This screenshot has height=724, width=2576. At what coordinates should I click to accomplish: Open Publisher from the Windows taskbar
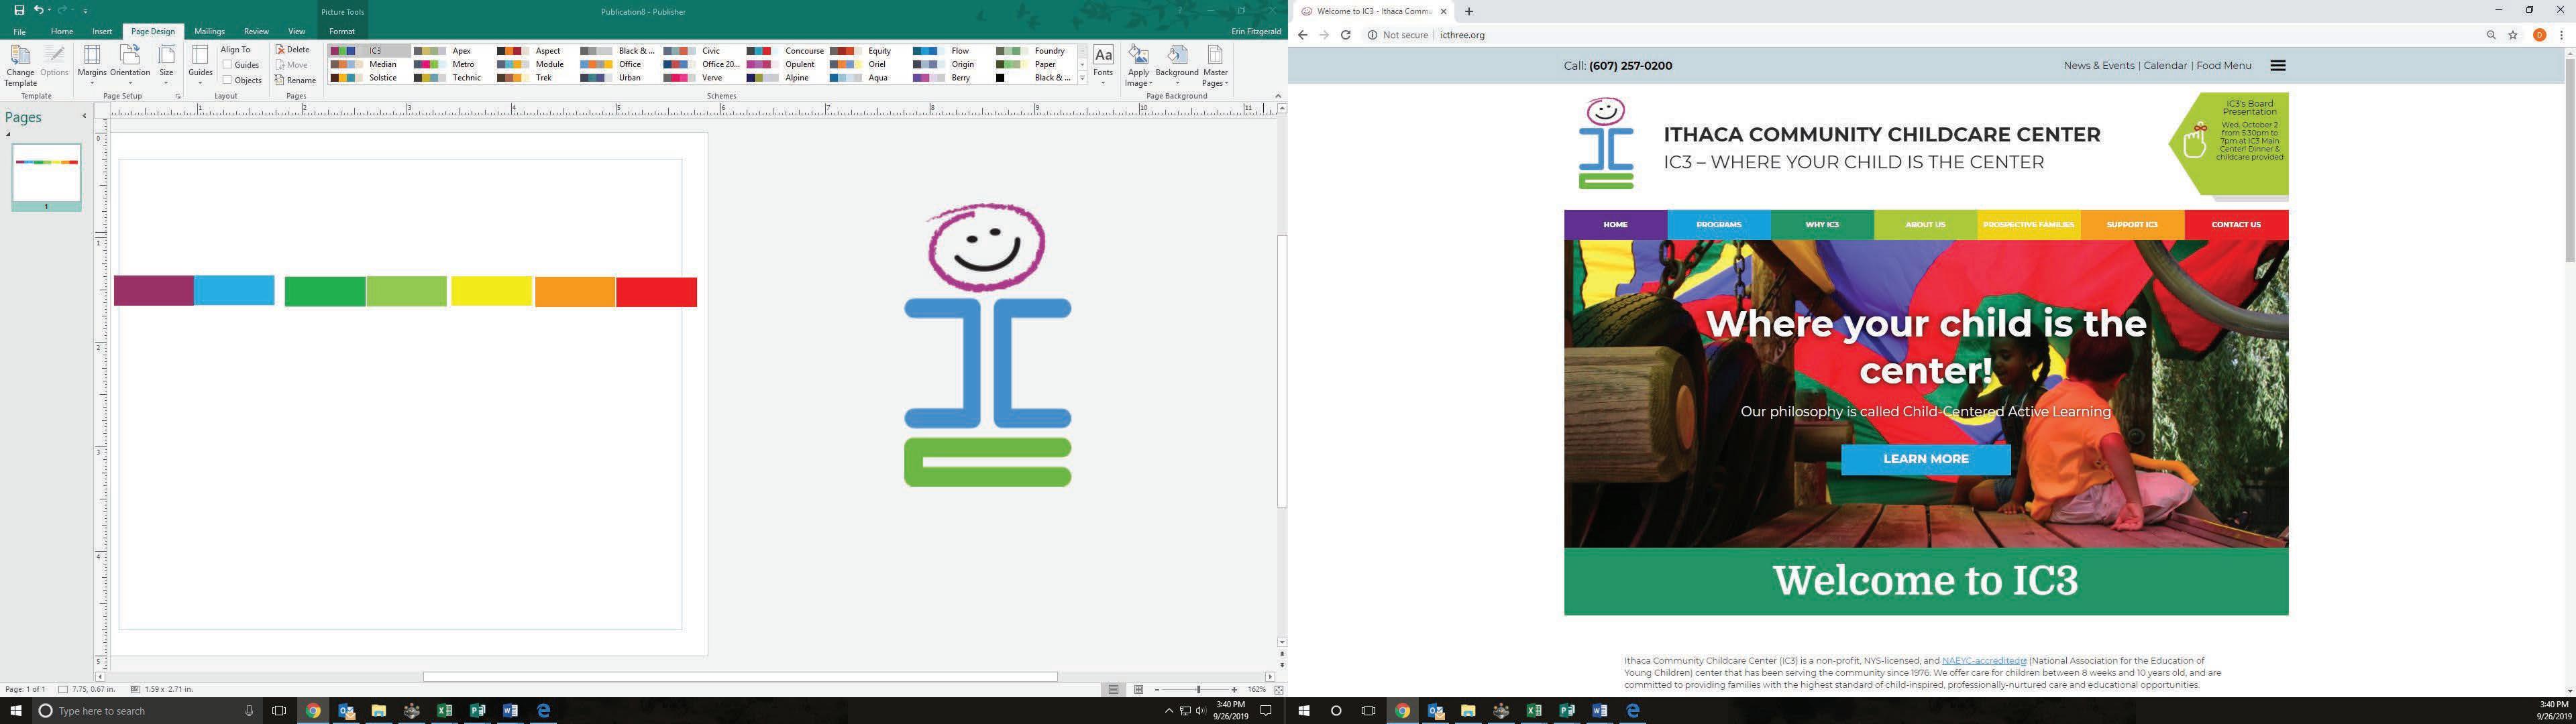[477, 711]
